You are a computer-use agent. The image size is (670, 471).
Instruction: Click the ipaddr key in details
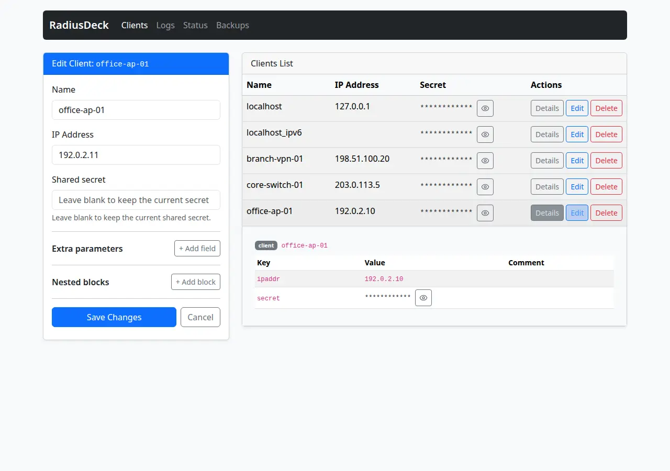coord(269,279)
